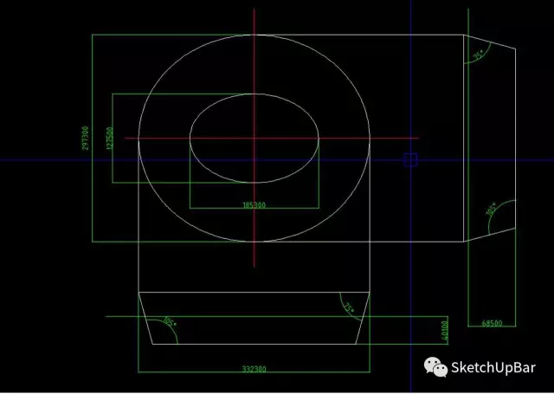Click the 68500 side view width dimension
The height and width of the screenshot is (394, 554).
[492, 323]
